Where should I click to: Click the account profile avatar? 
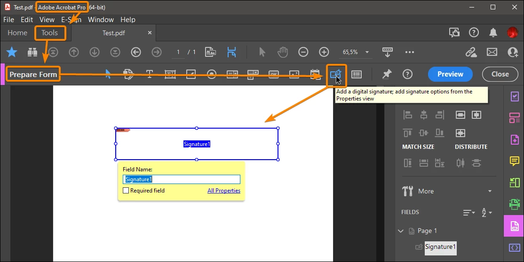coord(513,32)
